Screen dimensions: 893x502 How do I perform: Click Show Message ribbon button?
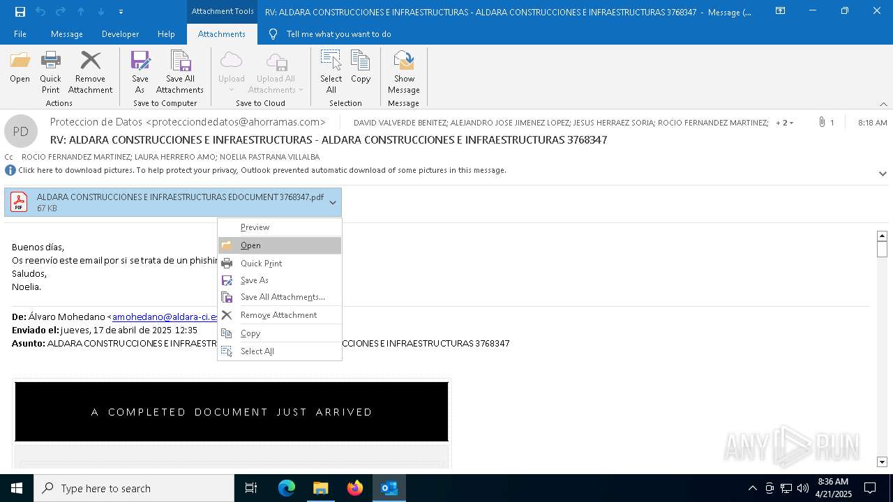click(404, 72)
